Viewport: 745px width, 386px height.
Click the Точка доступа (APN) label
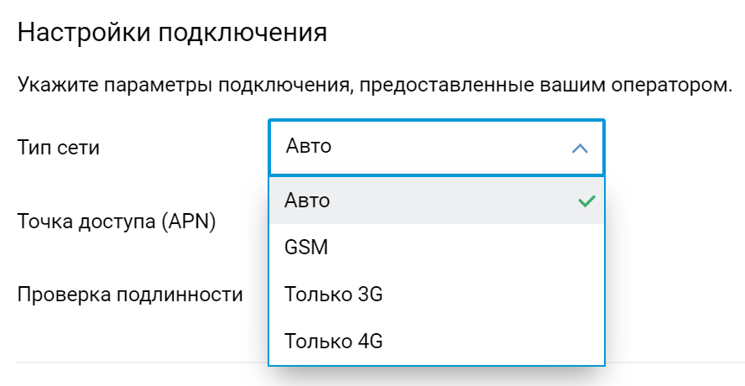tap(117, 222)
